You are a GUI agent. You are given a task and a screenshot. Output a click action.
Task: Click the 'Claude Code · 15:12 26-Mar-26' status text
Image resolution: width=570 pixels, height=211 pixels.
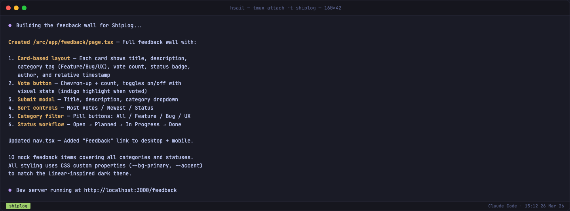[x=526, y=206]
